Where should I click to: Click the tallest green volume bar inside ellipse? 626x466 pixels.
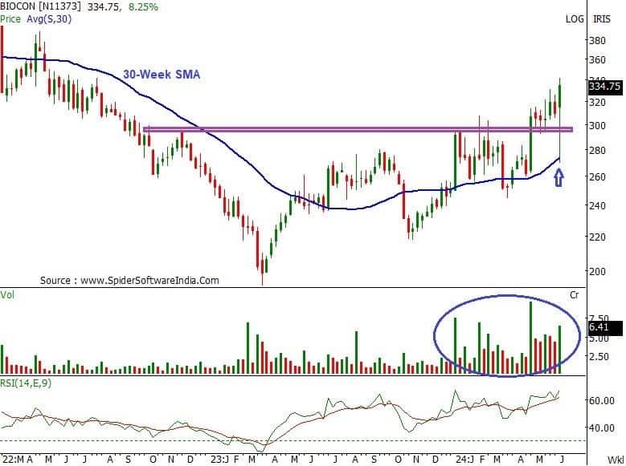click(530, 338)
